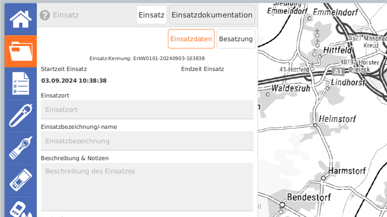Click the Harmstorf label on the map
Viewport: 387px width, 217px height.
point(347,171)
